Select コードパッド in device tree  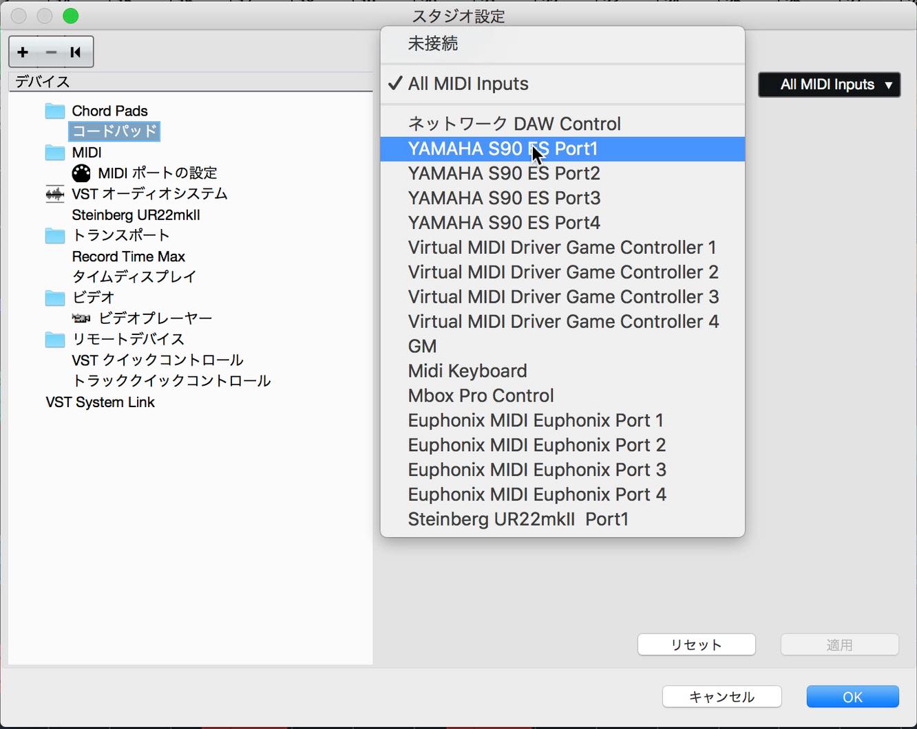pyautogui.click(x=114, y=131)
